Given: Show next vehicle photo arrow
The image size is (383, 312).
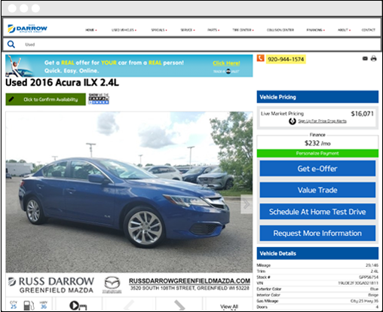Looking at the screenshot, I should 247,204.
